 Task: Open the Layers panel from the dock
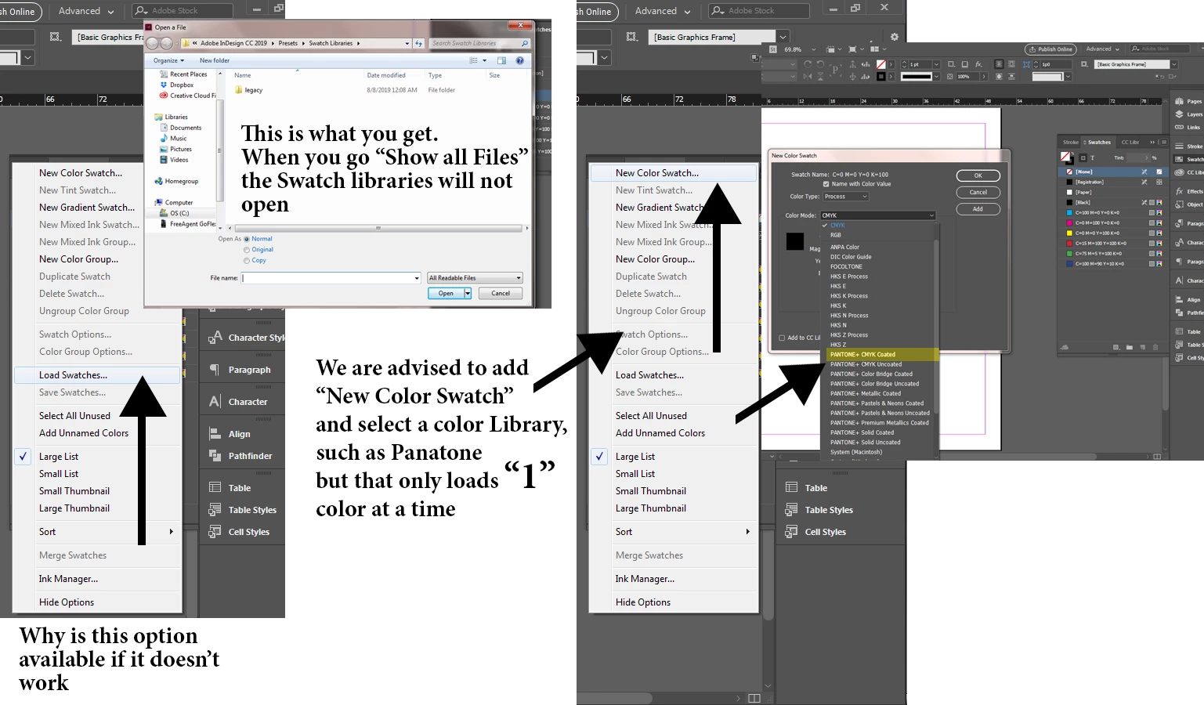tap(1188, 114)
